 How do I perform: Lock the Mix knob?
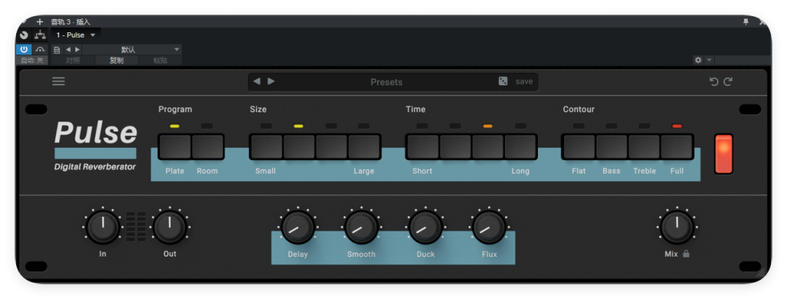click(686, 254)
